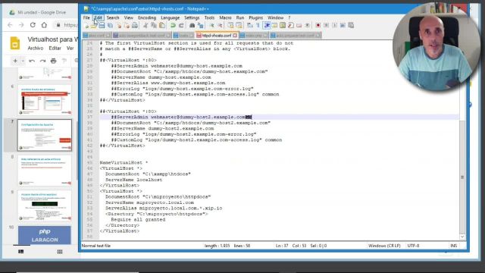Click the Save Recorded Macro icon
The image size is (485, 273).
click(x=351, y=26)
